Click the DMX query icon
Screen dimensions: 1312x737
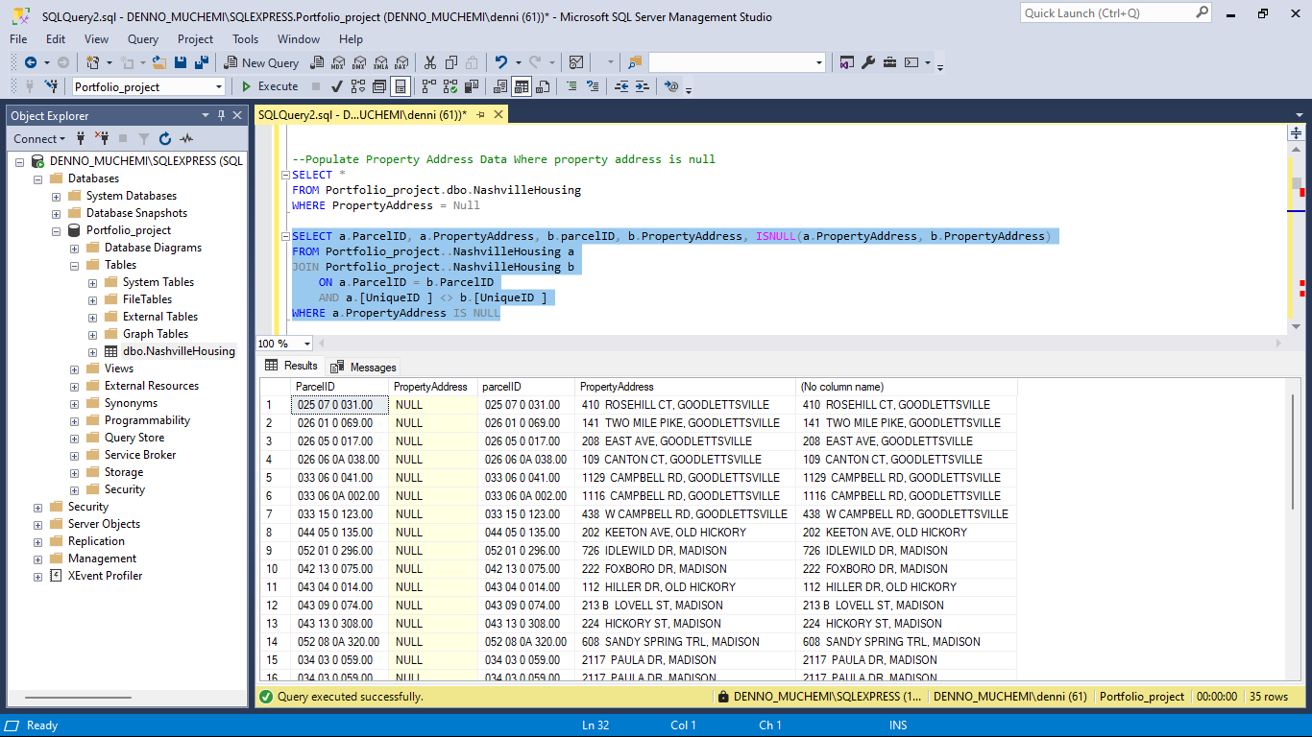coord(358,62)
